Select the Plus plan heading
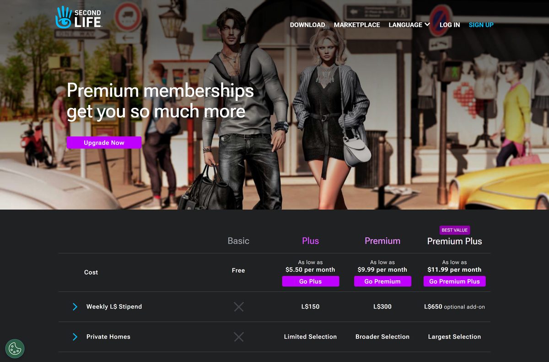The image size is (549, 362). (x=311, y=241)
